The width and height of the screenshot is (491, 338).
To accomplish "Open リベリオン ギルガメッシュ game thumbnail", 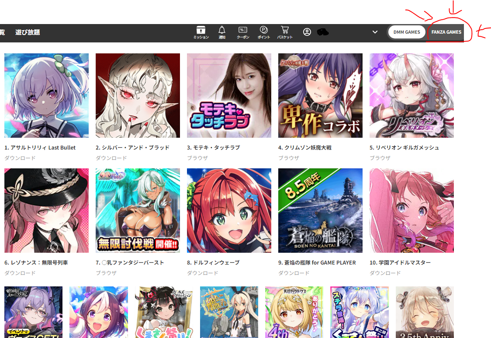I will 411,95.
